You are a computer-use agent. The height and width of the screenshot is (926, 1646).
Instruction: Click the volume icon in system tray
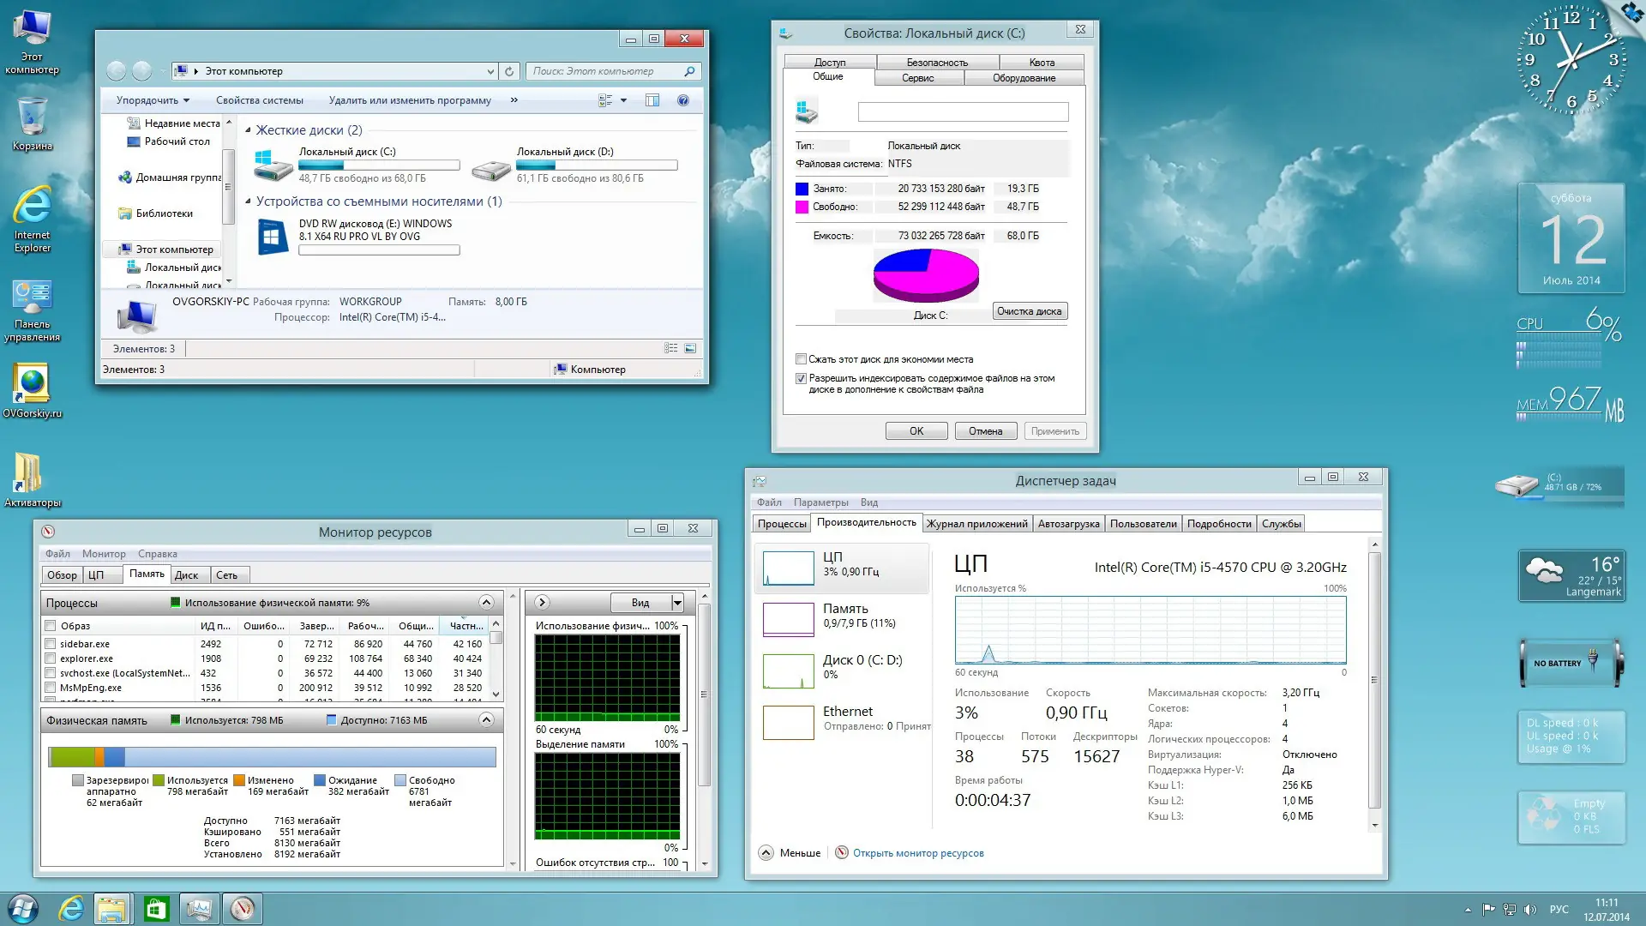click(x=1531, y=910)
